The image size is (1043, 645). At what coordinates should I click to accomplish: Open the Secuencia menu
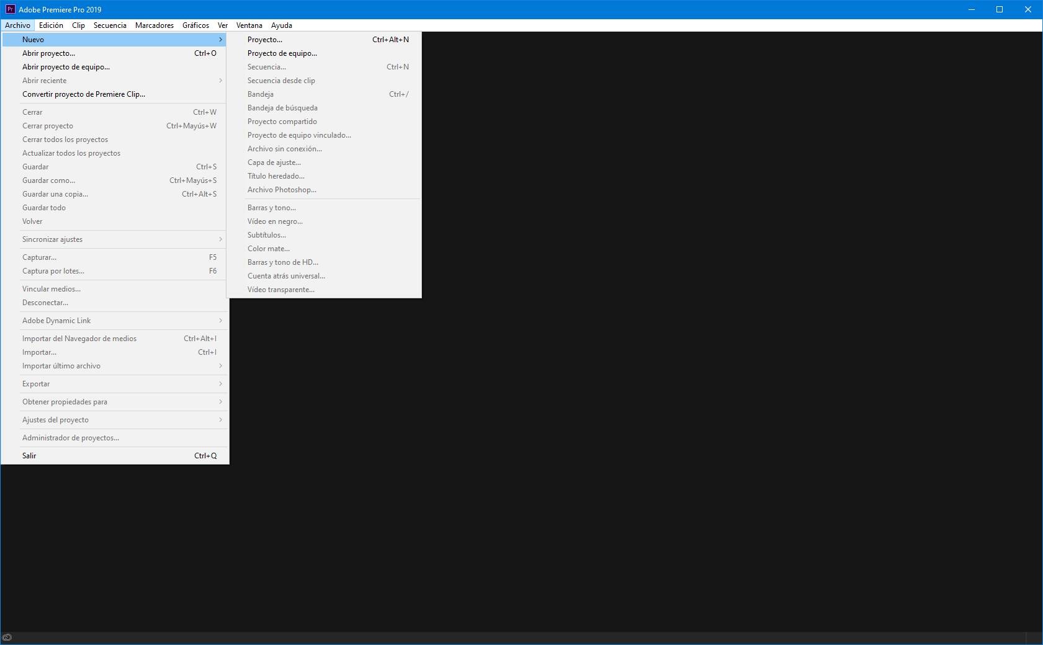(x=110, y=25)
